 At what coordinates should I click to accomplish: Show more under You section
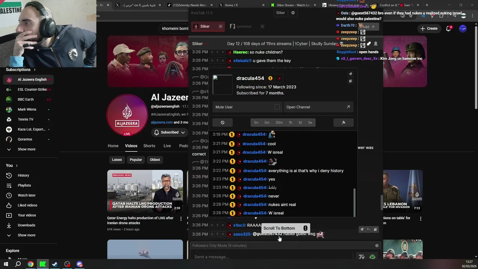(27, 235)
